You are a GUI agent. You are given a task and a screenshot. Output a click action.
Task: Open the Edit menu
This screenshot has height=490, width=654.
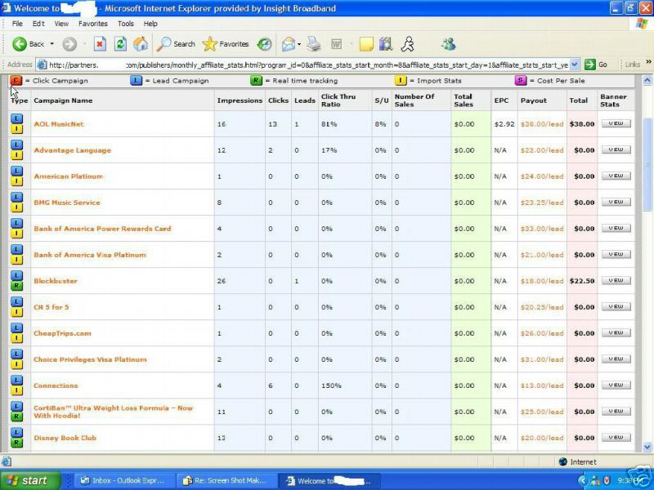pos(38,24)
